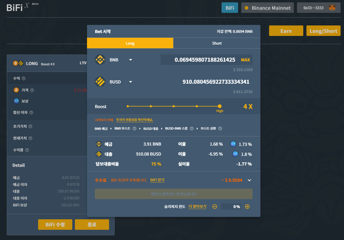Click the help icon next to 합산 이자
Viewport: 344px width, 240px height.
pos(31,113)
